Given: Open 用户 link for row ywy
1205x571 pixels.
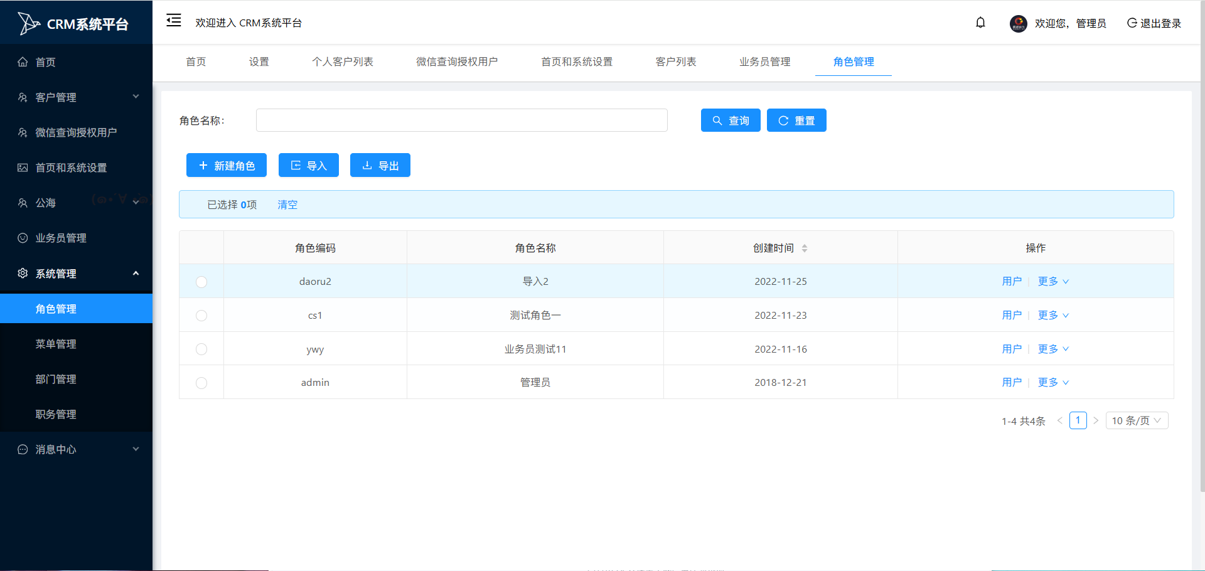Looking at the screenshot, I should [x=1012, y=349].
